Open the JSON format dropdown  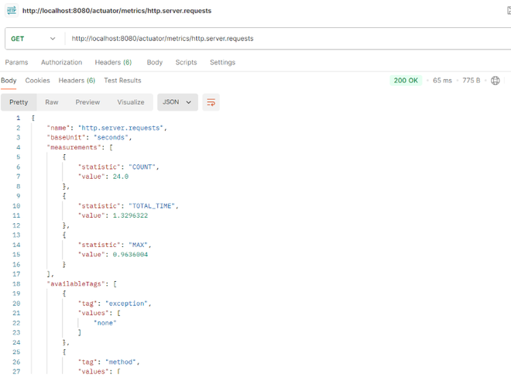[177, 102]
